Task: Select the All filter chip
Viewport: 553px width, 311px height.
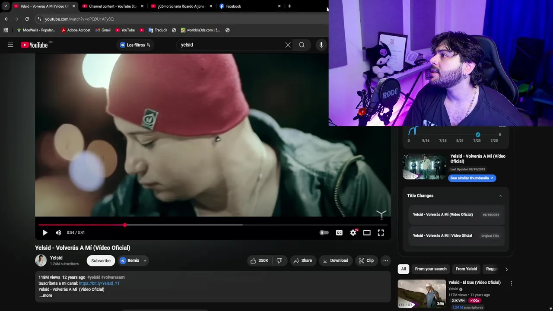Action: click(x=404, y=269)
